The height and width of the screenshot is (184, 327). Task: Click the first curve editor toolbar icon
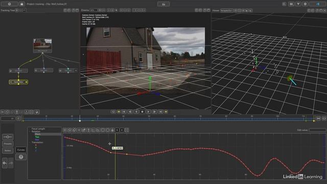(65, 130)
